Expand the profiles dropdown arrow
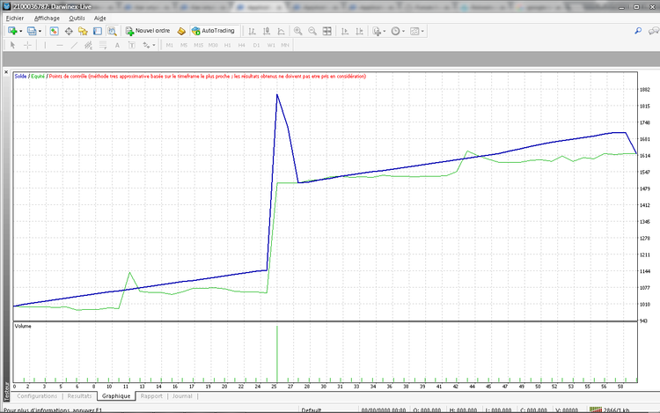The height and width of the screenshot is (413, 660). (x=40, y=31)
